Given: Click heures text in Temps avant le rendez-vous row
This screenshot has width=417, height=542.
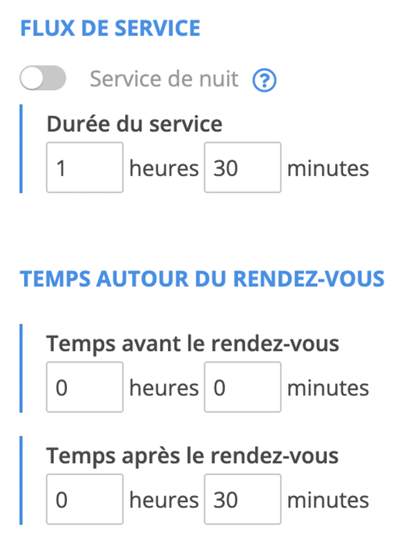Looking at the screenshot, I should pyautogui.click(x=164, y=388).
